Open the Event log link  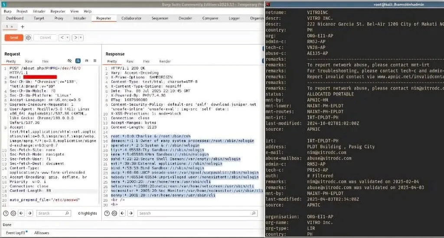tap(16, 233)
